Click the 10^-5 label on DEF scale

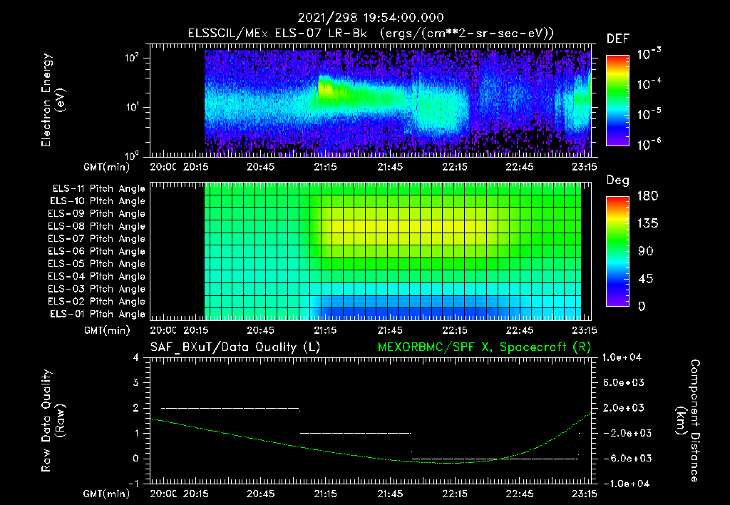[649, 113]
